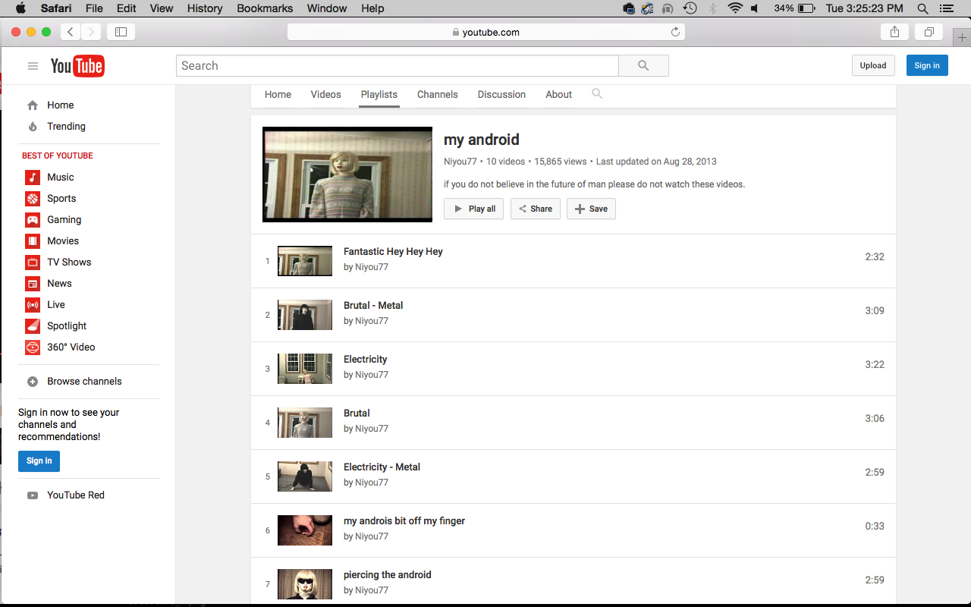The height and width of the screenshot is (607, 971).
Task: Click the 0:33 duration text
Action: [875, 527]
